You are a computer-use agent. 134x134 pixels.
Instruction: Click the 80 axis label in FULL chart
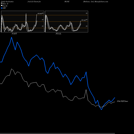[87, 13]
